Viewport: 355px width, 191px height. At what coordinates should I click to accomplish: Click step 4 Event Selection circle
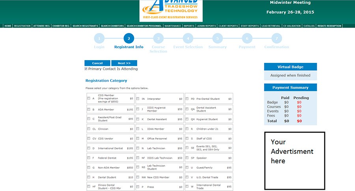(188, 39)
